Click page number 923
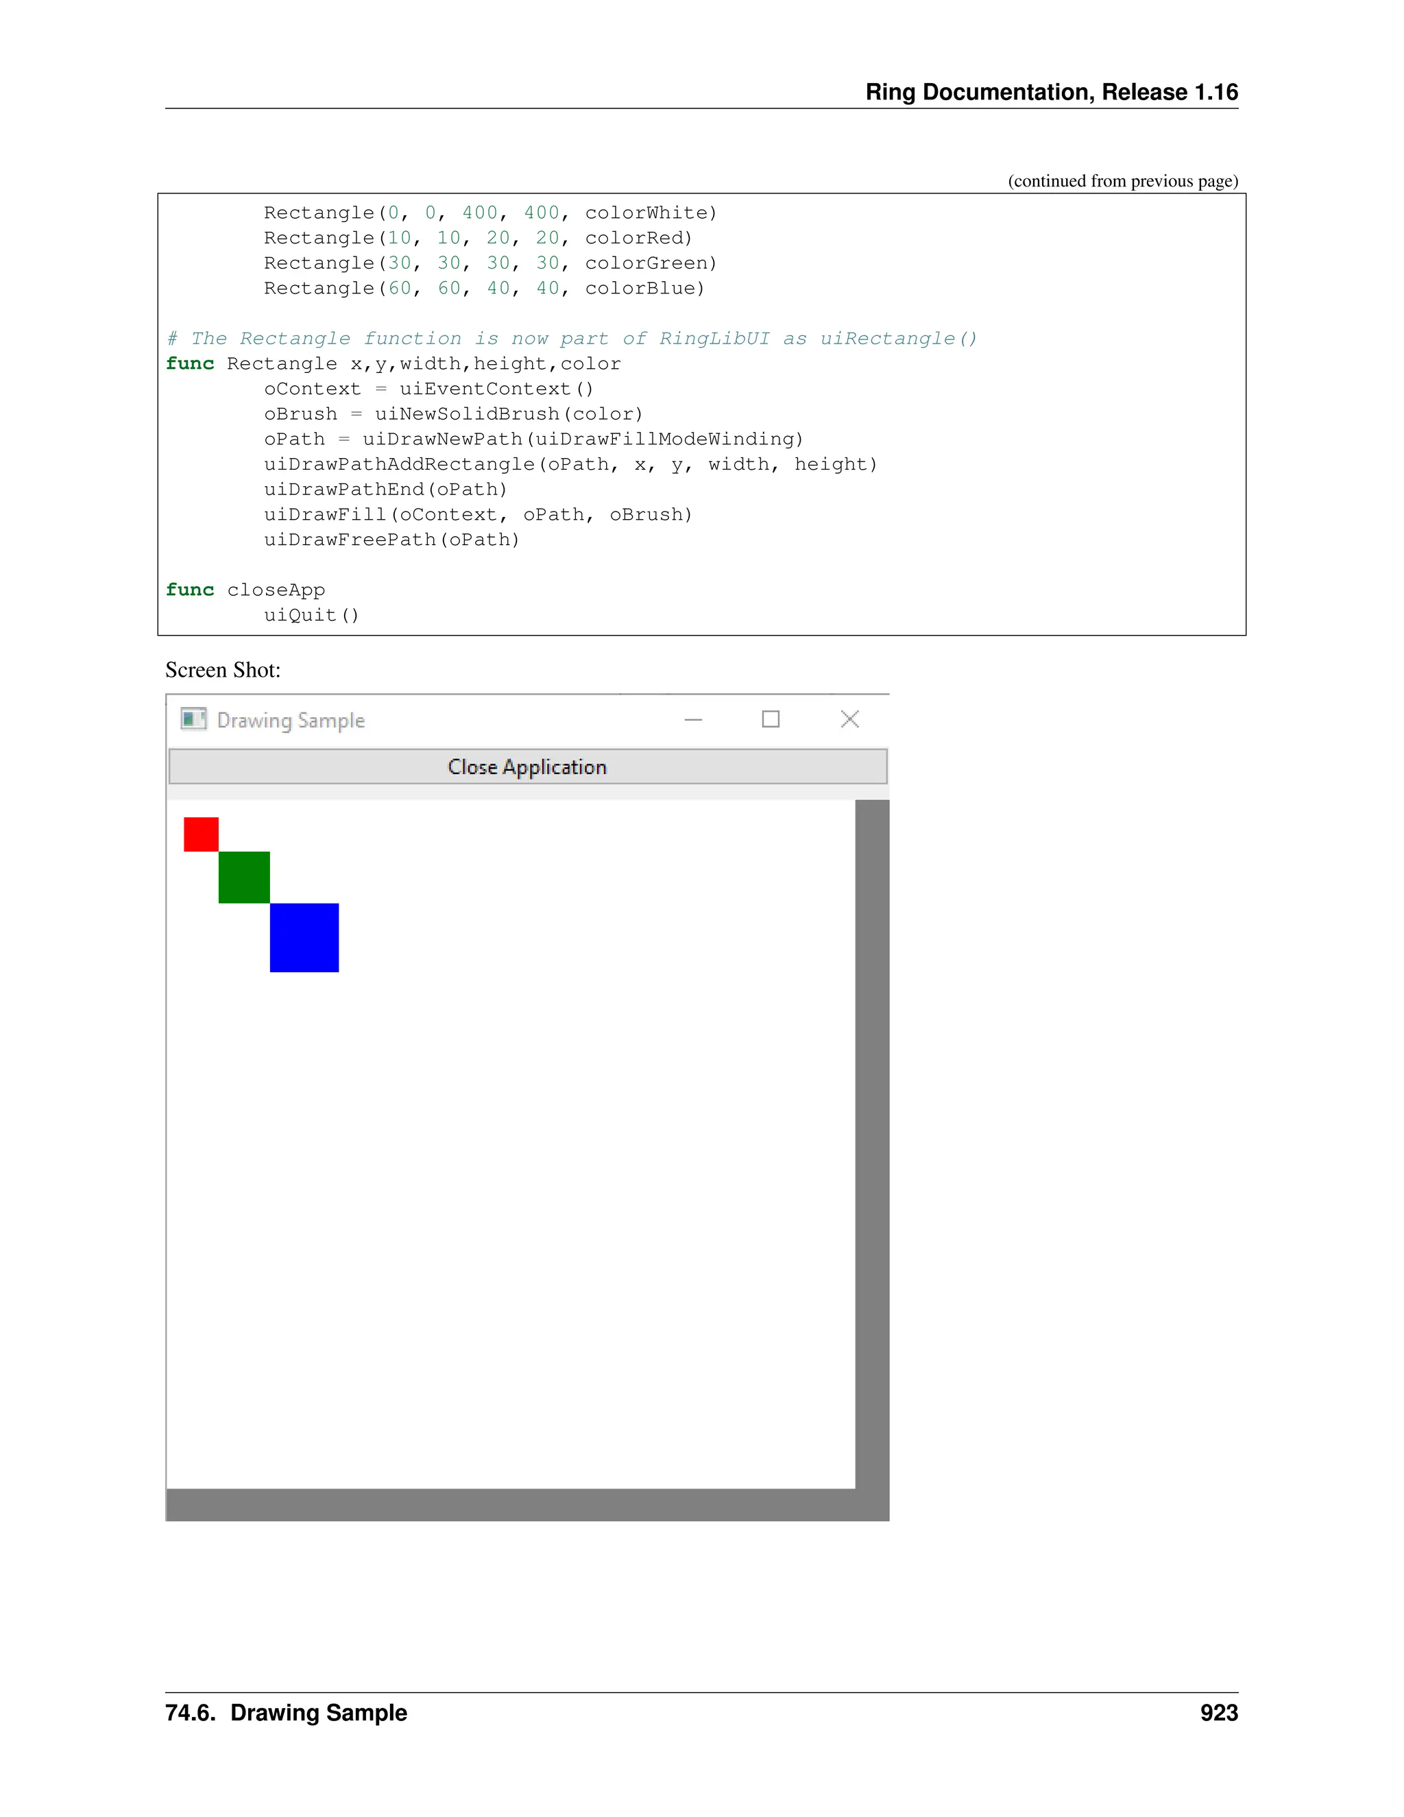 click(1218, 1713)
